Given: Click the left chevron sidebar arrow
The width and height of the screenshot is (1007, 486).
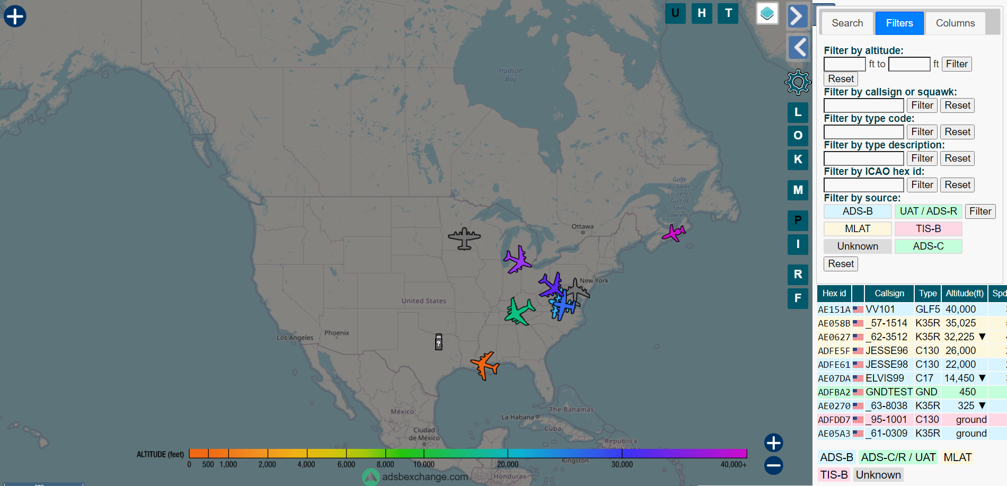Looking at the screenshot, I should (798, 48).
